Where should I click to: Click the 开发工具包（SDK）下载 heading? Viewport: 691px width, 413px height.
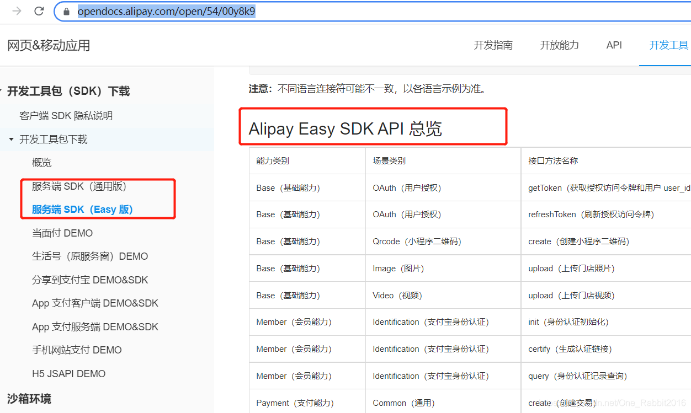pyautogui.click(x=68, y=92)
